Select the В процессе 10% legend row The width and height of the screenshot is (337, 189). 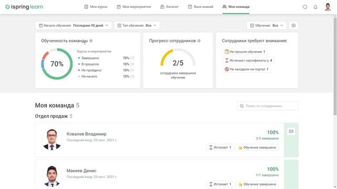[106, 64]
